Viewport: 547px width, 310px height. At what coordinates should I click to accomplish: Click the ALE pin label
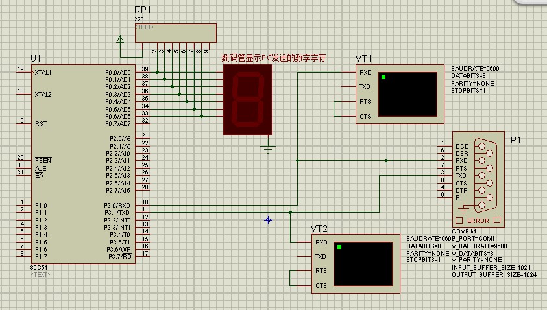click(40, 168)
